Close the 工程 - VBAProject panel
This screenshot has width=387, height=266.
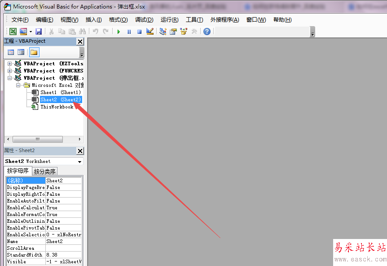[80, 41]
